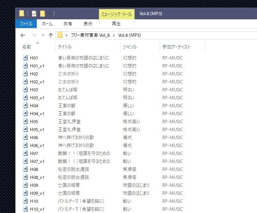The image size is (257, 213).
Task: Sort by ジャンル column header
Action: [x=130, y=47]
